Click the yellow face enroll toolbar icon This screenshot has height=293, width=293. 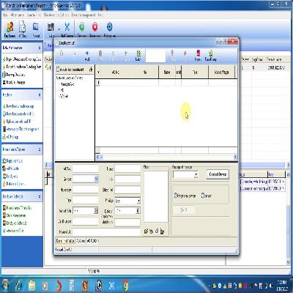coord(210,56)
